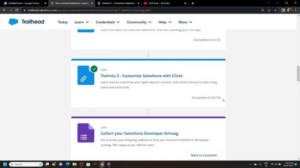Click the purple form icon for Developer Schwag
Image resolution: width=300 pixels, height=168 pixels.
click(86, 133)
